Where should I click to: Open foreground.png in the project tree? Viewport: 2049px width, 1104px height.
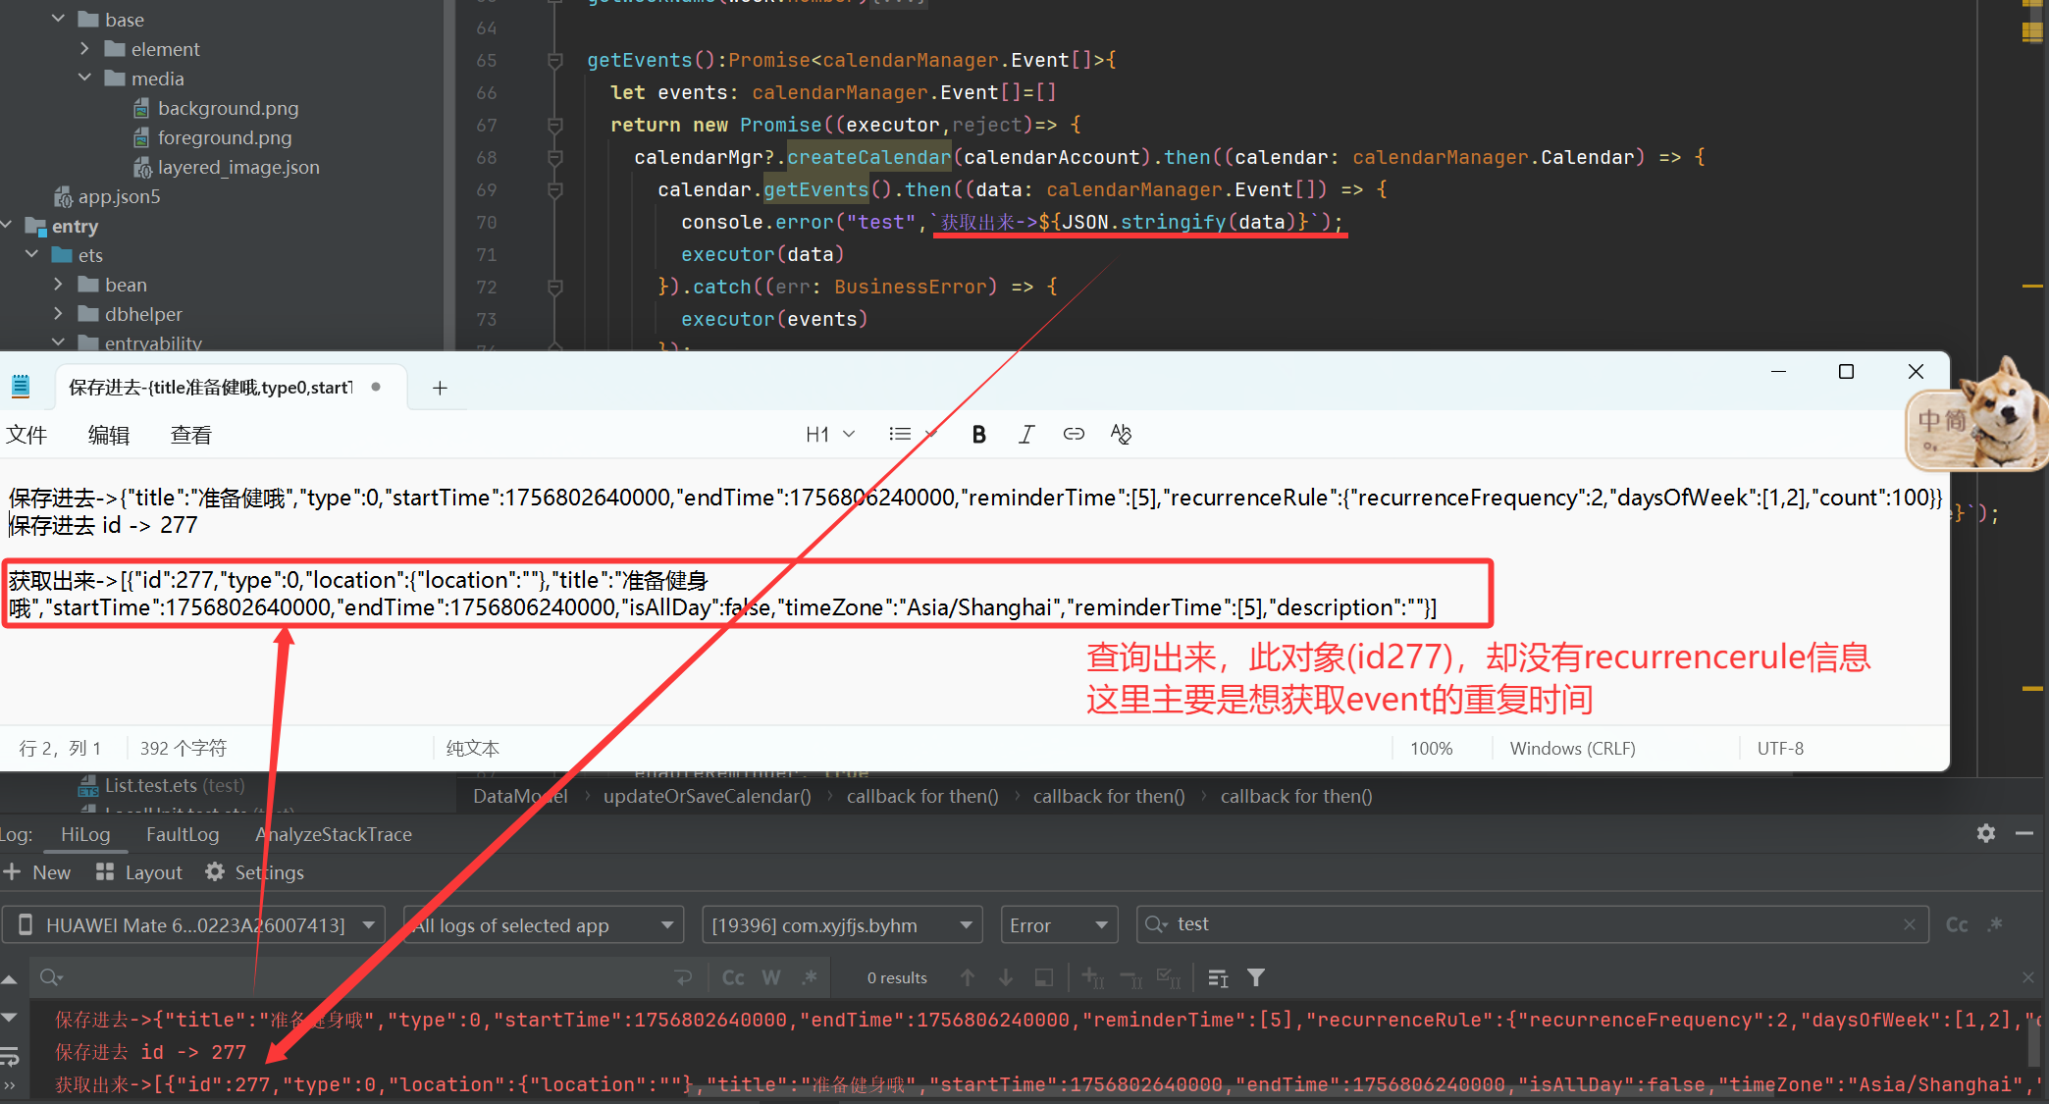pos(212,137)
